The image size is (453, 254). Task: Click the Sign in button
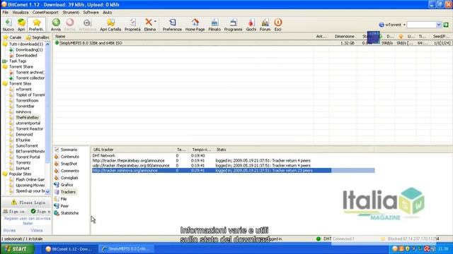pyautogui.click(x=14, y=212)
